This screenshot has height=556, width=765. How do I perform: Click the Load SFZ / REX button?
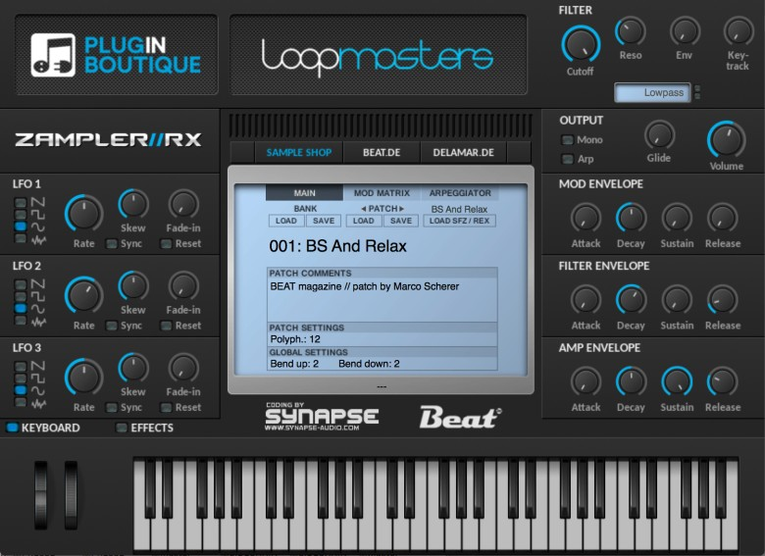[460, 221]
